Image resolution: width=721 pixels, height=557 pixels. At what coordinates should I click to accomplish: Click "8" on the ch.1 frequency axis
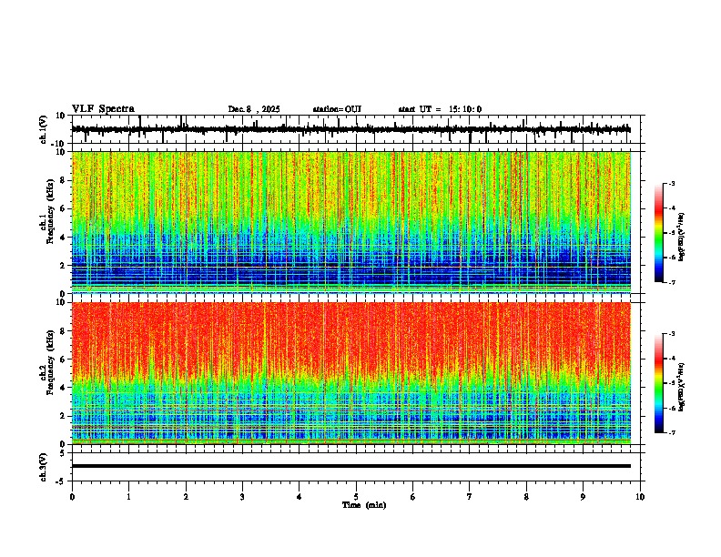click(x=64, y=180)
